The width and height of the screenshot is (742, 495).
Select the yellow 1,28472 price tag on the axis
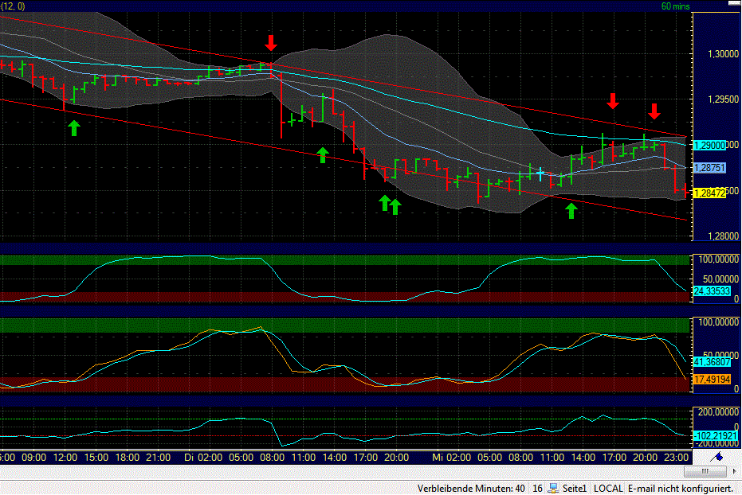(x=709, y=191)
